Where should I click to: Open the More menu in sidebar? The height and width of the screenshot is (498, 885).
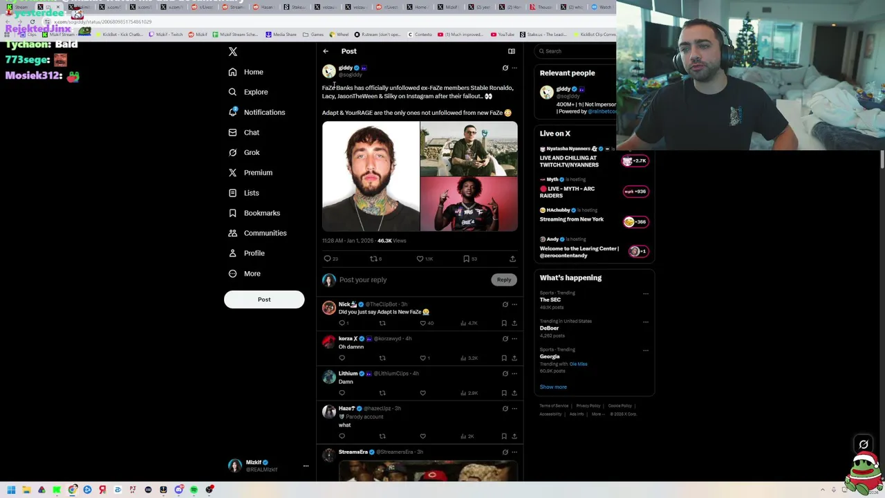pos(245,273)
